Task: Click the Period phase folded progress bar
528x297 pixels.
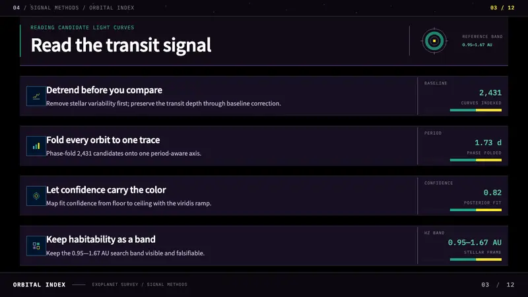Action: pyautogui.click(x=475, y=160)
